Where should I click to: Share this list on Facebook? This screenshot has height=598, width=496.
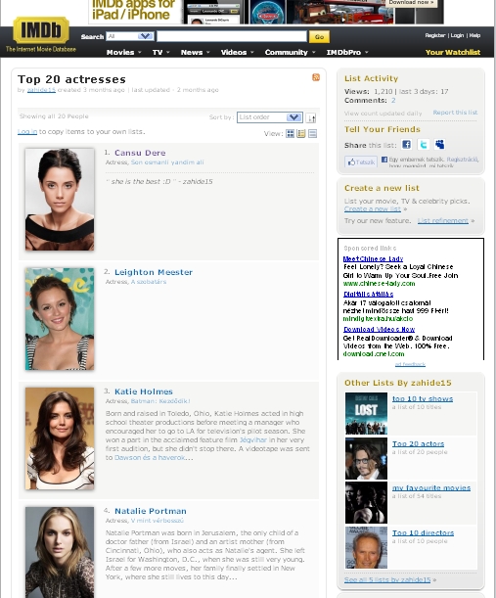tap(406, 144)
